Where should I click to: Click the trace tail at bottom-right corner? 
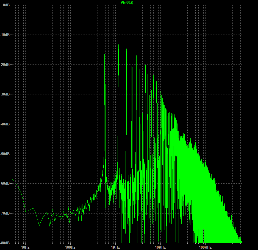241,241
